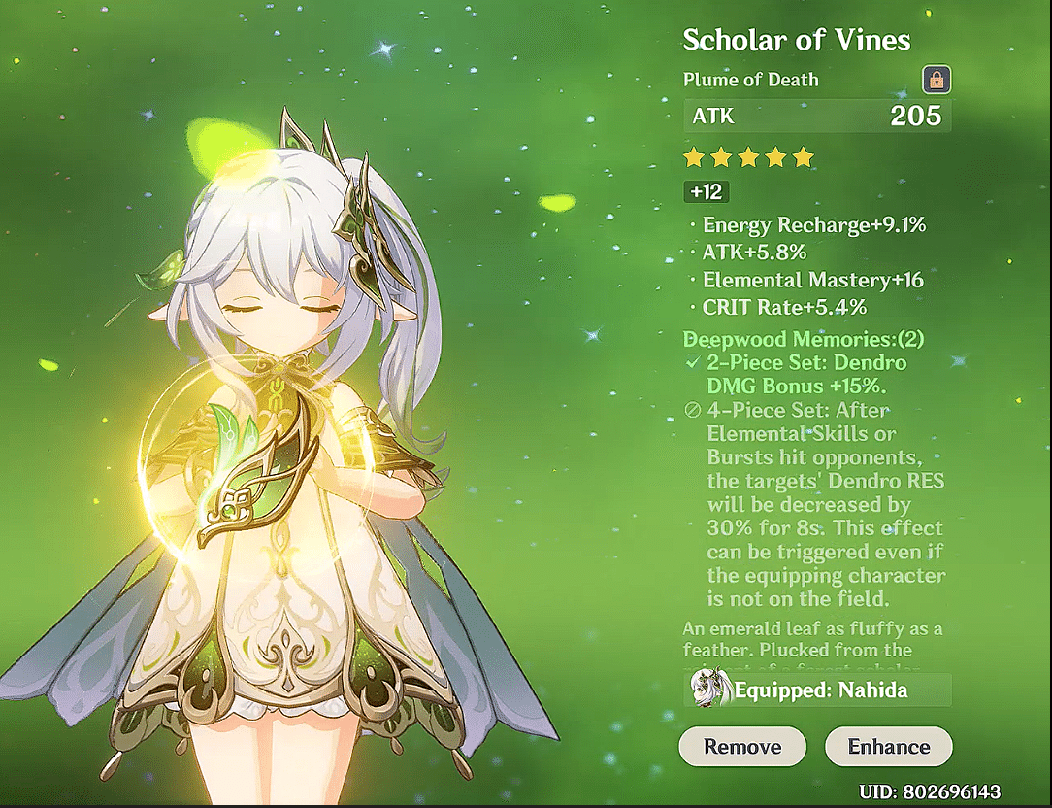Click Nahida's avatar icon beside Equipped
This screenshot has width=1052, height=808.
pos(711,689)
